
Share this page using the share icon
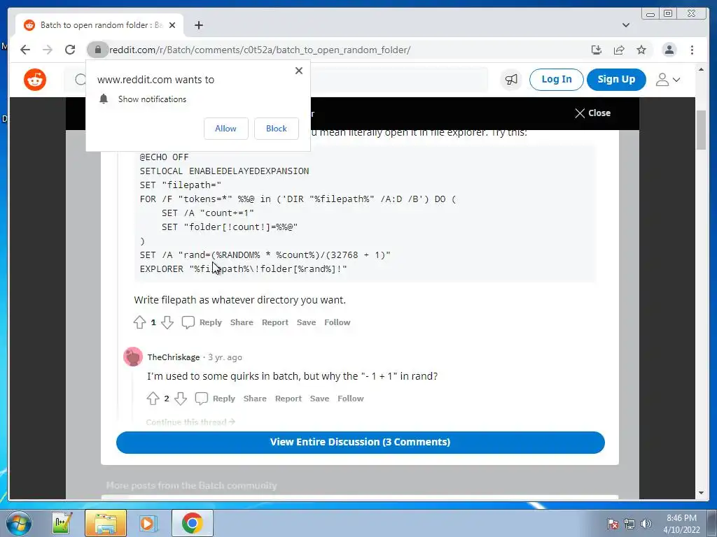coord(619,50)
